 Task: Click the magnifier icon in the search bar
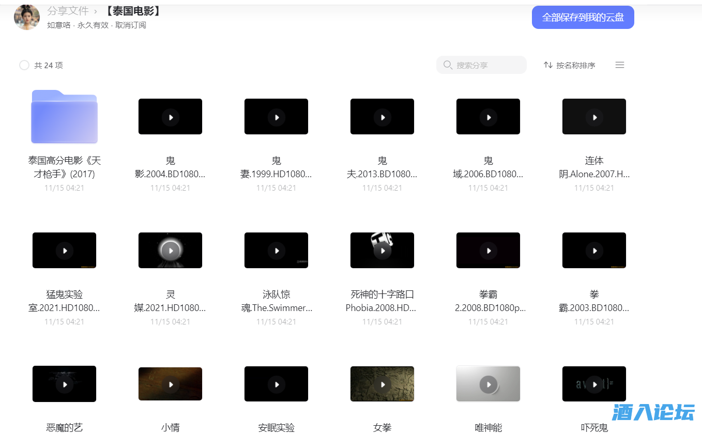coord(448,65)
